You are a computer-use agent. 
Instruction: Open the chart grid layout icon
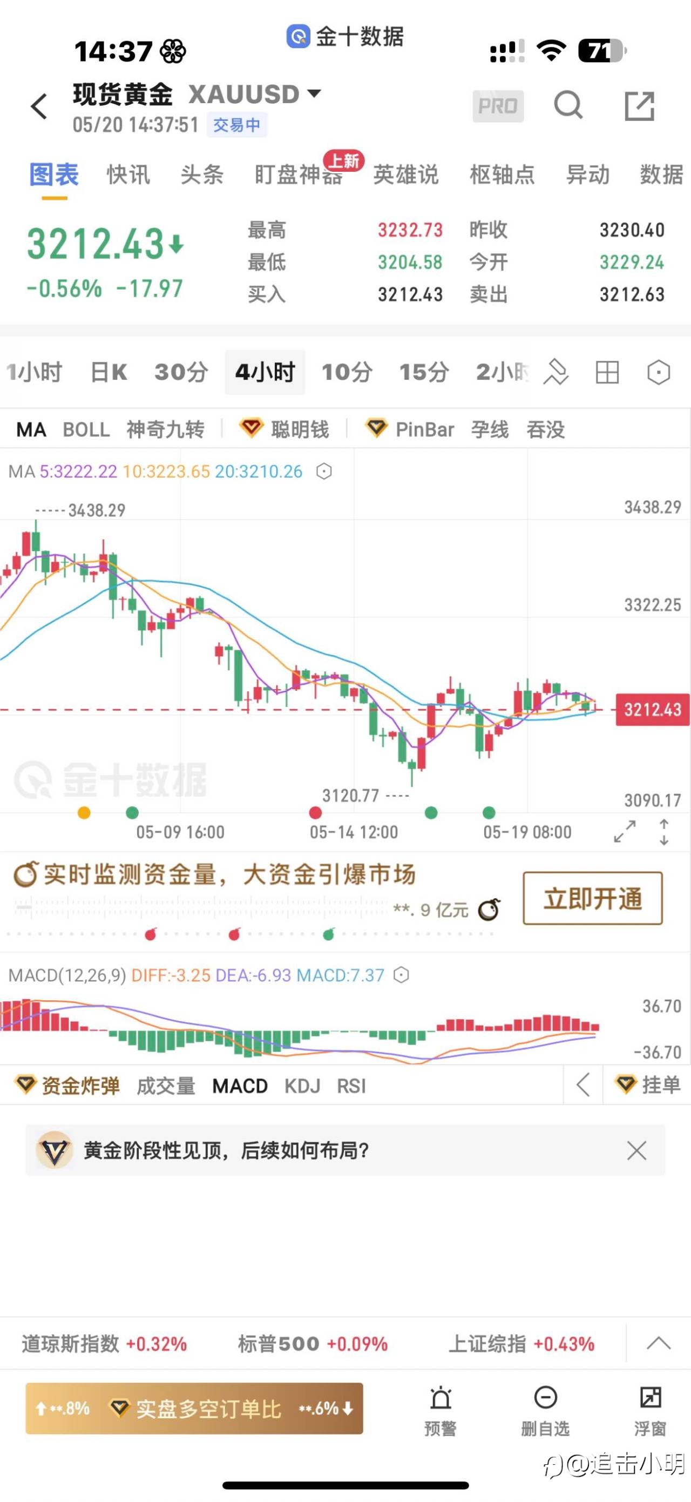click(x=607, y=372)
